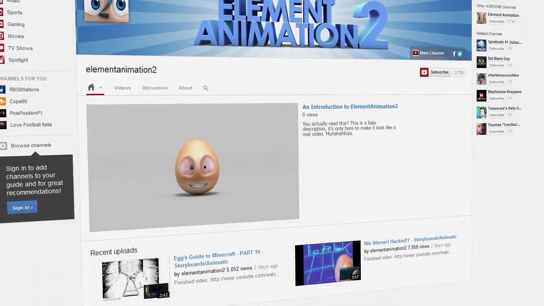The height and width of the screenshot is (306, 544).
Task: Click the charlieissocoollike channel name
Action: point(503,75)
